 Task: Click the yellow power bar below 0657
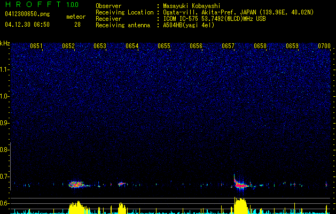241,207
